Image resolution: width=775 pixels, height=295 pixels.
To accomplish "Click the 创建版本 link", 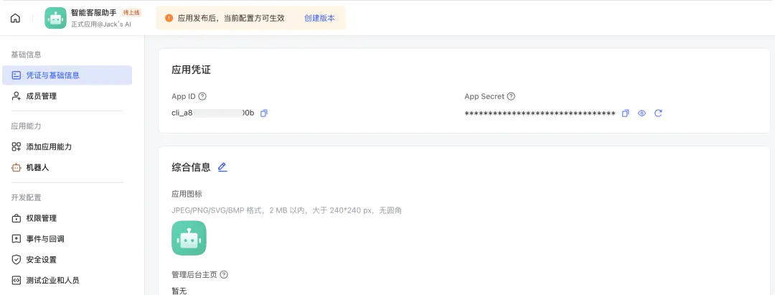I will point(319,18).
